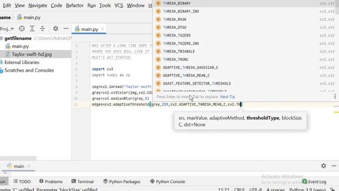
Task: Choose THRESH_OTSU from the completion list
Action: [244, 27]
